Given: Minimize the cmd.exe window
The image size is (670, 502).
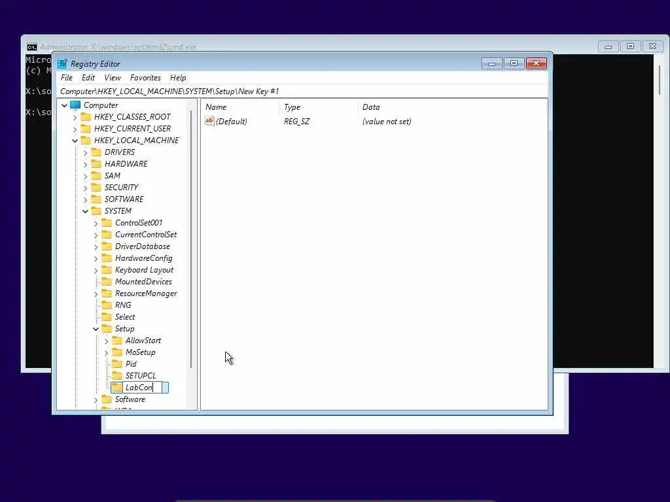Looking at the screenshot, I should [x=608, y=46].
